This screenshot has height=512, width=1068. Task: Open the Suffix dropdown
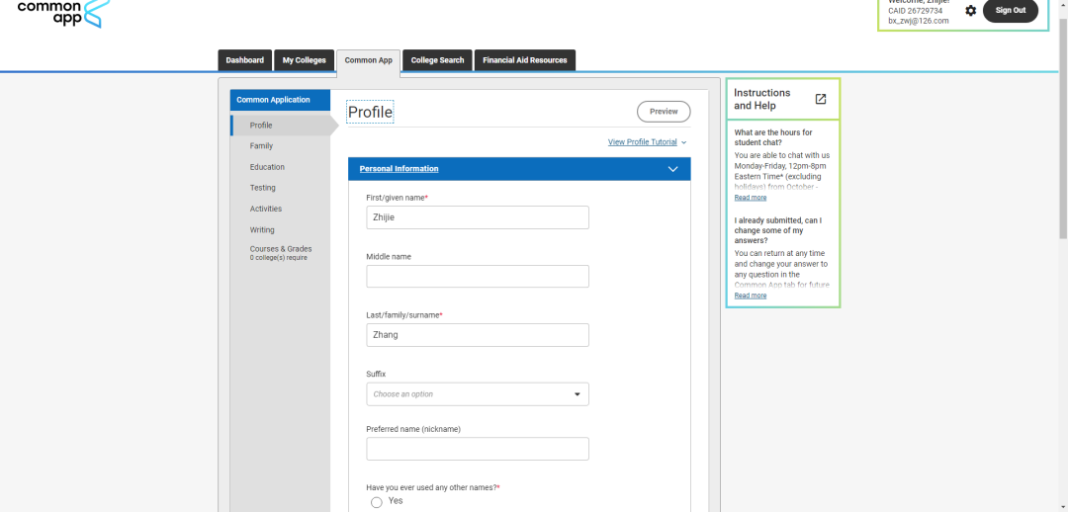[478, 394]
